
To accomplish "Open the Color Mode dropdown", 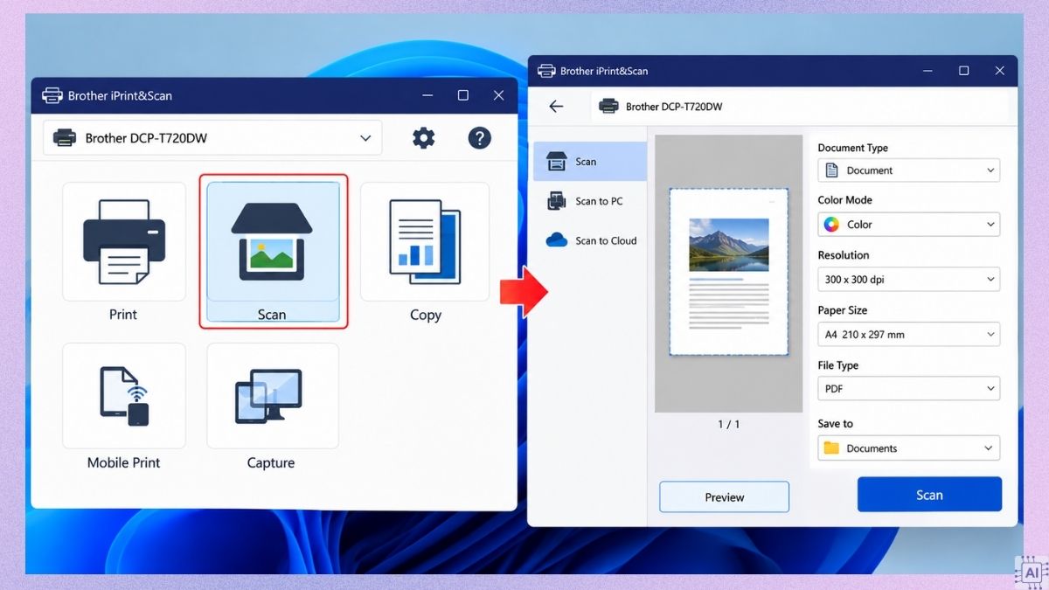I will coord(908,225).
